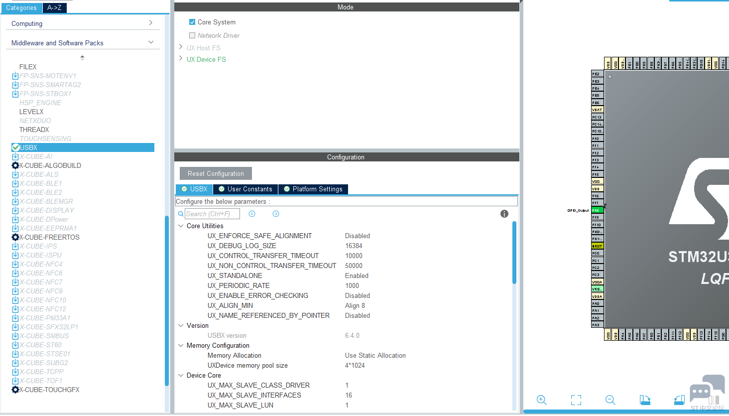This screenshot has height=416, width=729.
Task: Click the middleware list vertical scrollbar
Action: (167, 300)
